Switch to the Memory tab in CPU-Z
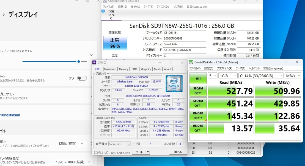305x166 pixels. tap(124, 69)
